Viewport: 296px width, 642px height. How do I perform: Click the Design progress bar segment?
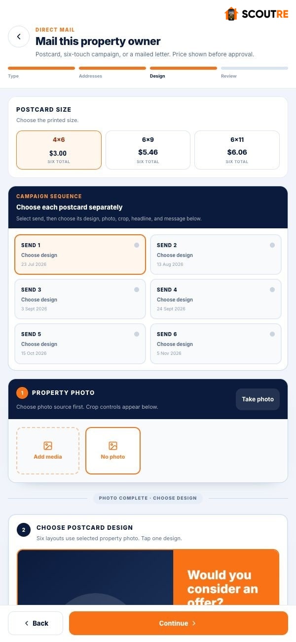(x=184, y=68)
